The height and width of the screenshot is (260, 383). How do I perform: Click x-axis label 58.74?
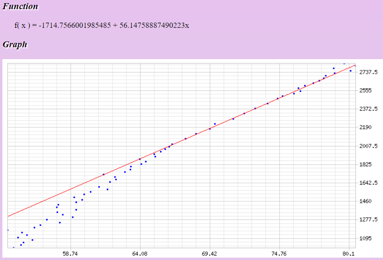point(70,253)
